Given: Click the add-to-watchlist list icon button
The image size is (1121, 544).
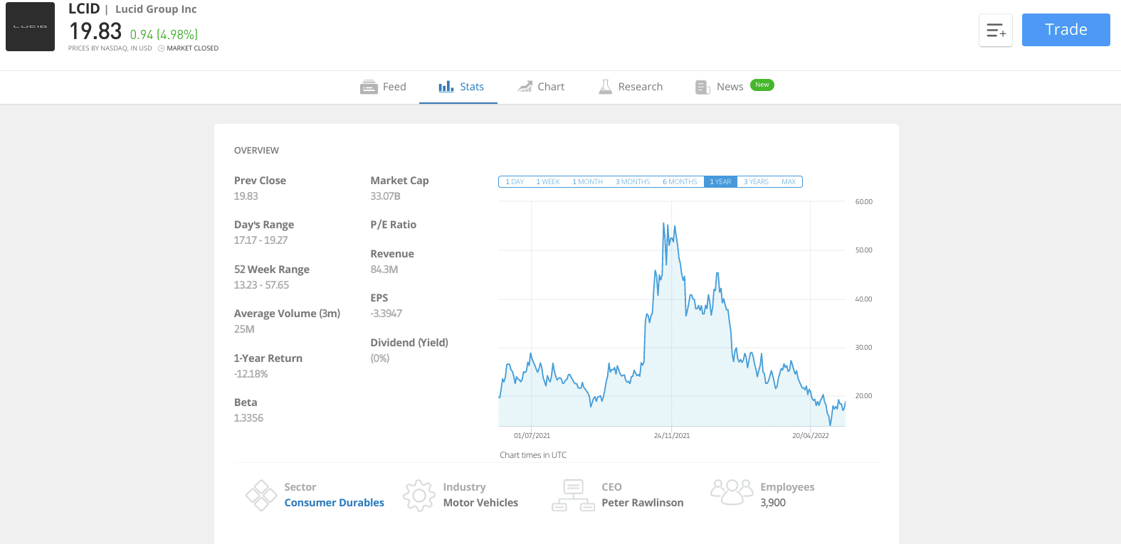Looking at the screenshot, I should [x=996, y=31].
